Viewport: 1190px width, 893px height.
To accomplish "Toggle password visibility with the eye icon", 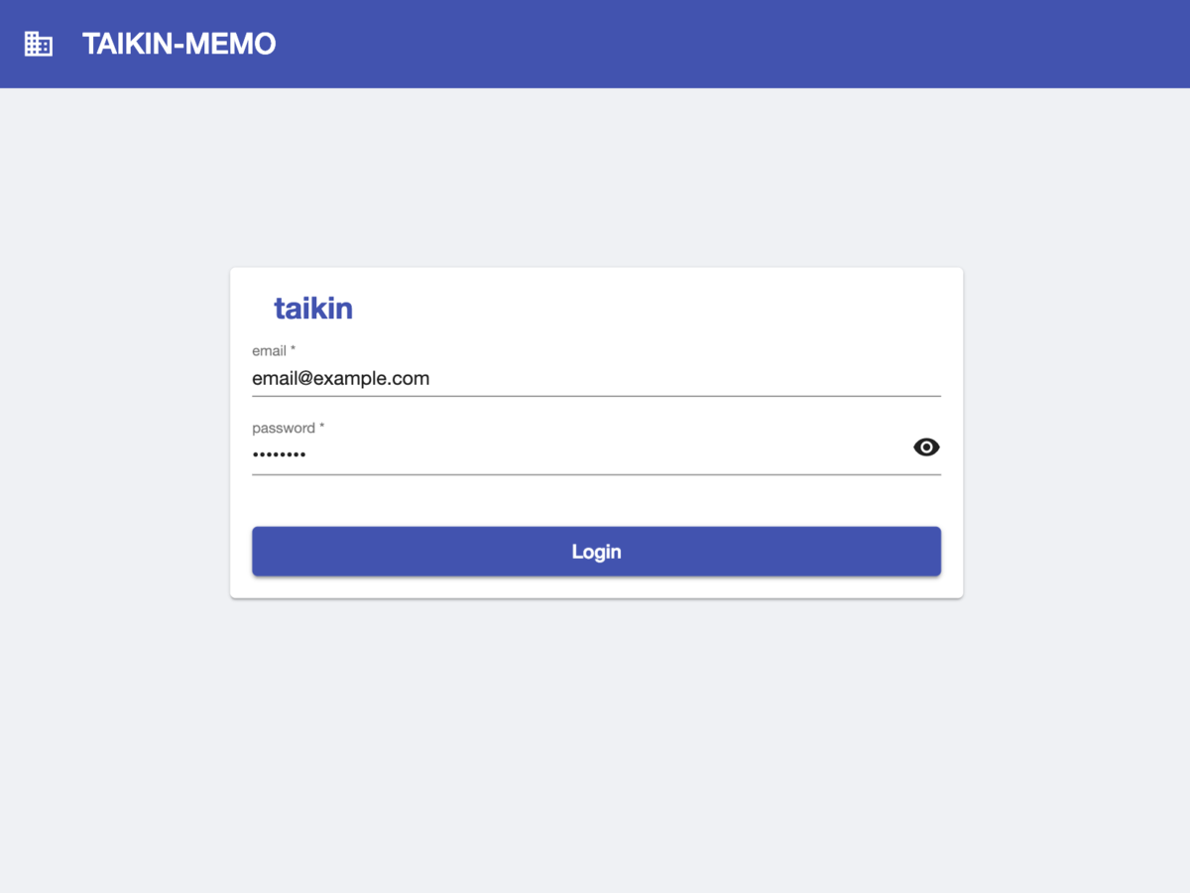I will (x=926, y=447).
